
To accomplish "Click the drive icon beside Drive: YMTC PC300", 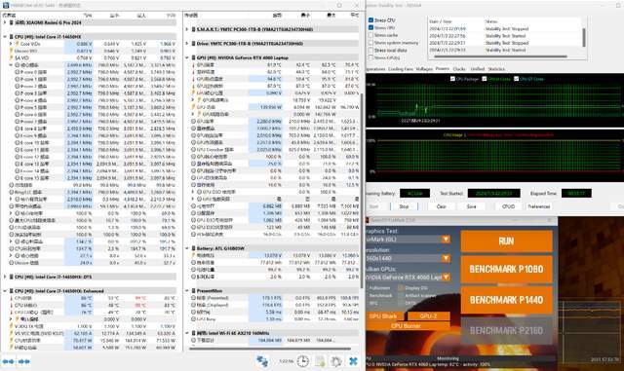I will pos(192,44).
